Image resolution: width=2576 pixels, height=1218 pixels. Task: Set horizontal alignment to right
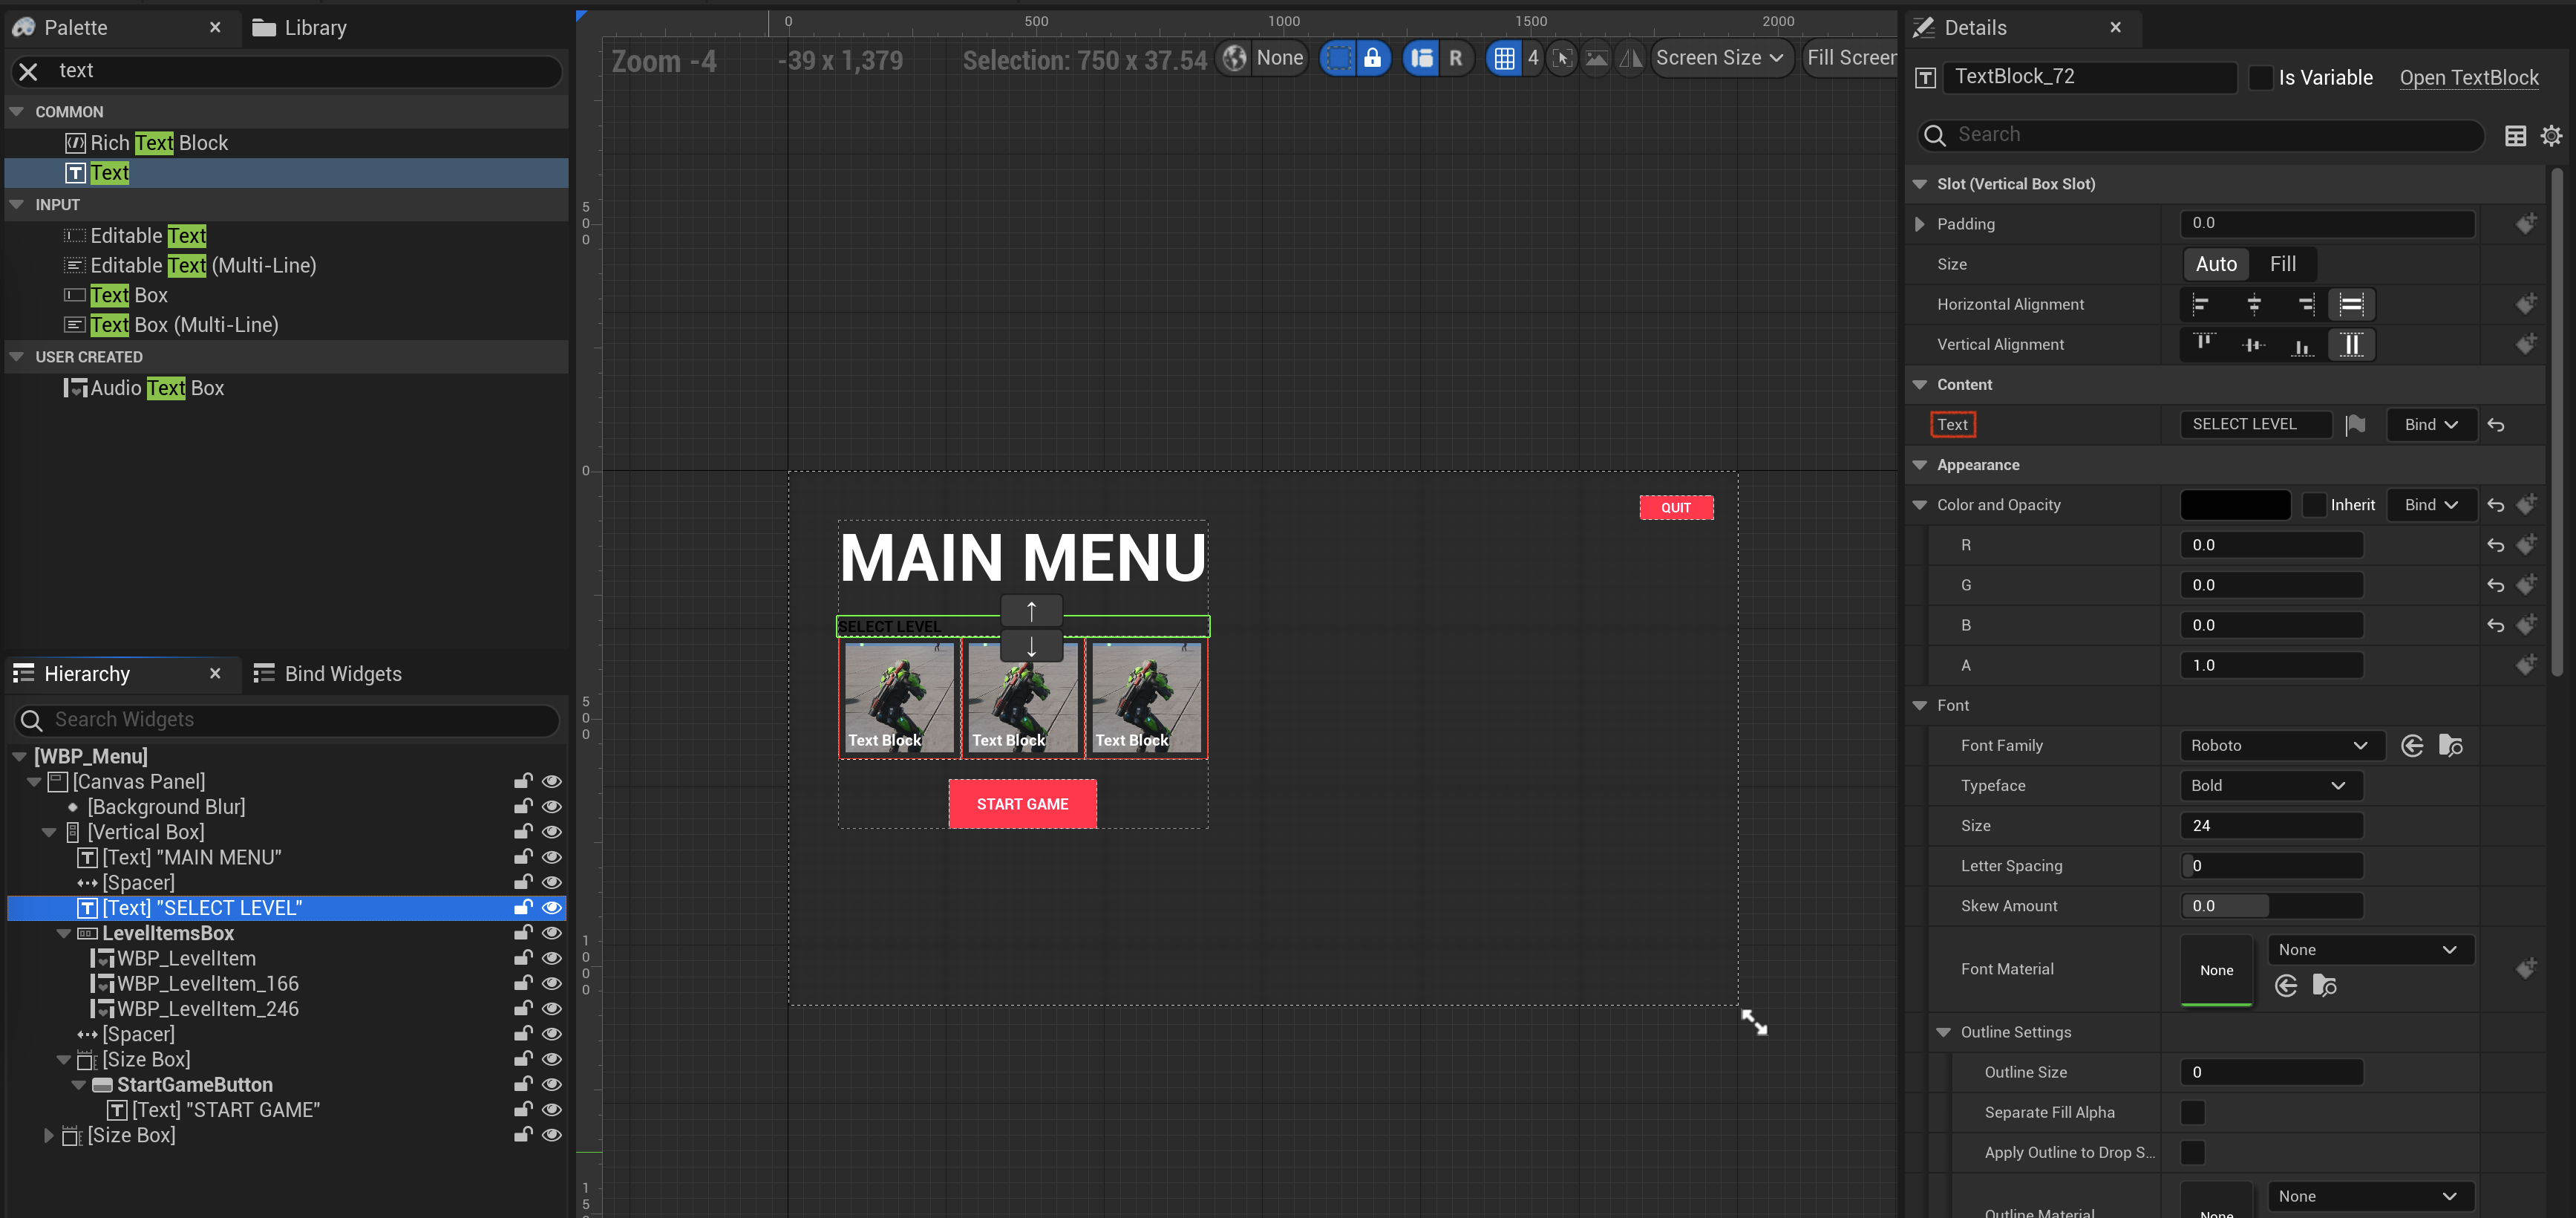[2304, 304]
